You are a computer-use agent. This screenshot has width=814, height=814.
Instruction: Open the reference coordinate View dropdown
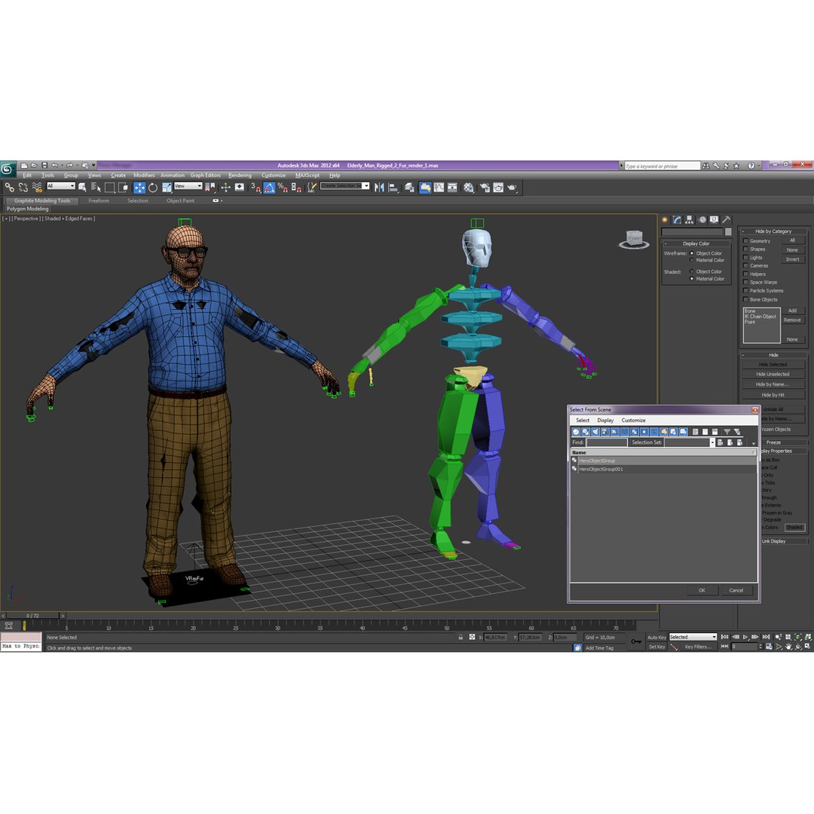188,186
